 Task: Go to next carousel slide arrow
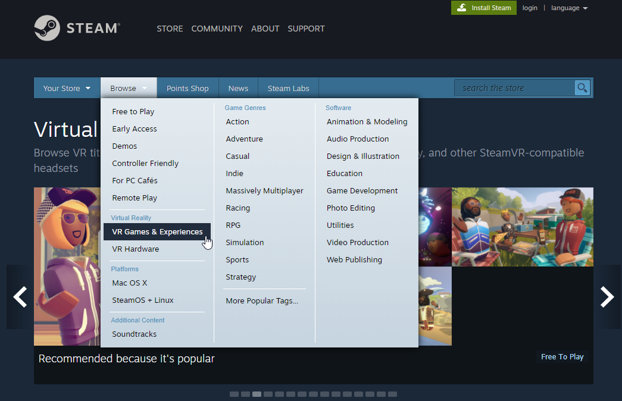click(607, 297)
